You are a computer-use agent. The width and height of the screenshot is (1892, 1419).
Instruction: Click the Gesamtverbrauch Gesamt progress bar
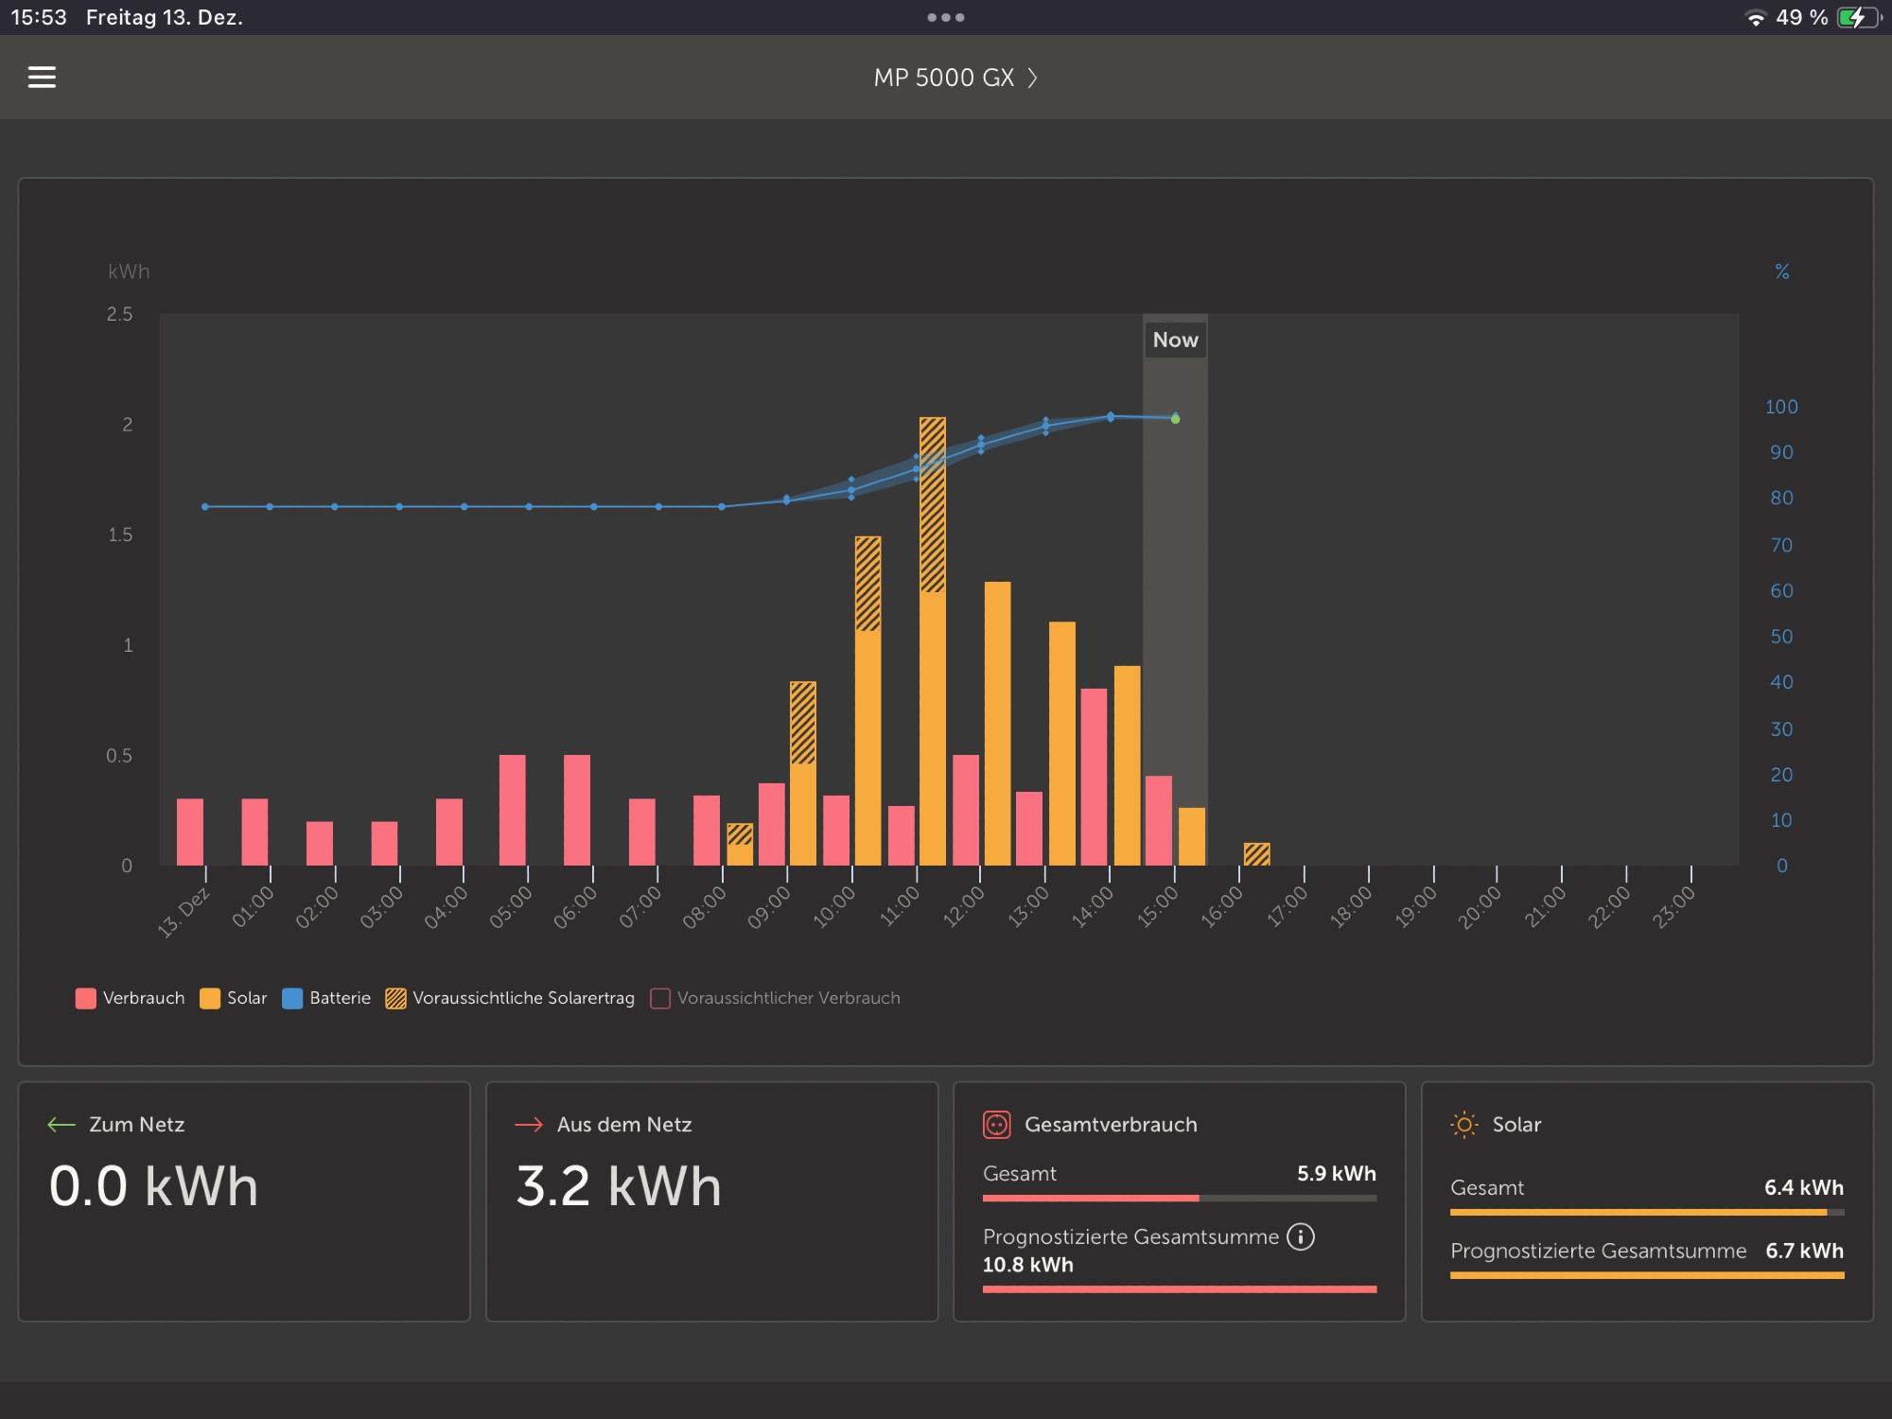point(1180,1198)
